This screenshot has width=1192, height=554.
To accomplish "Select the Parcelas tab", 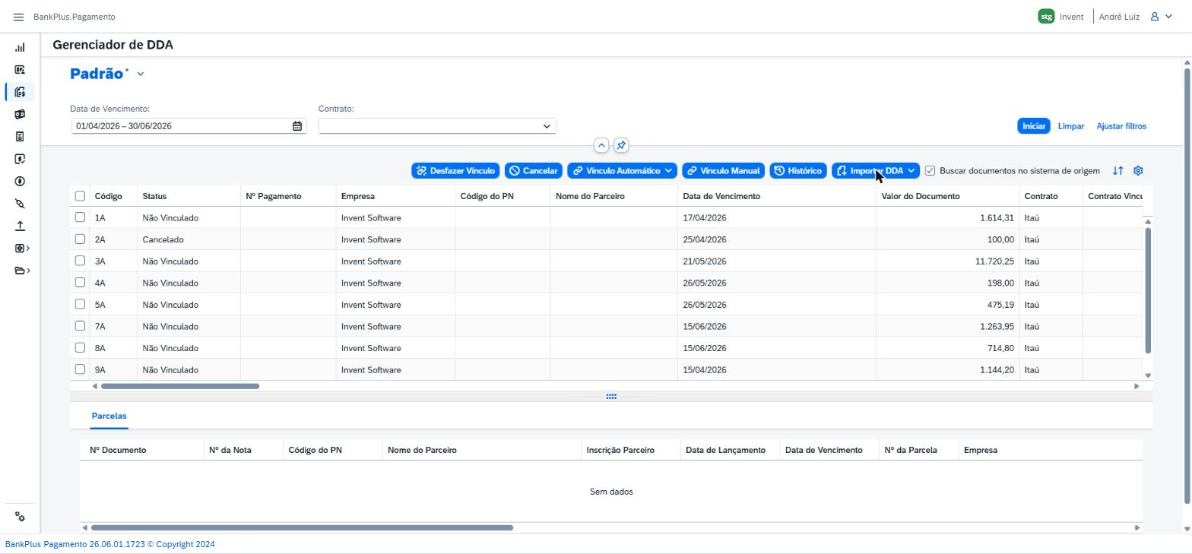I will (x=109, y=416).
